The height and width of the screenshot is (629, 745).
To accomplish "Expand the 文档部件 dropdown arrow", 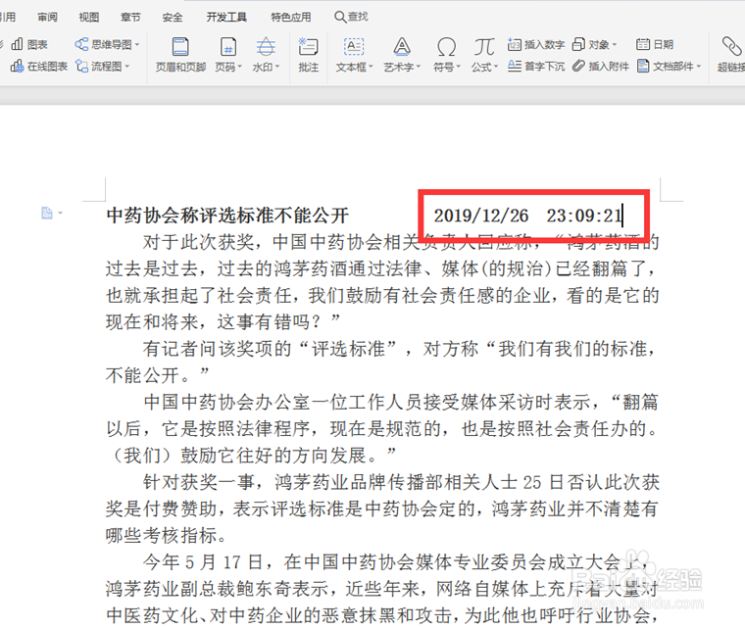I will pyautogui.click(x=699, y=67).
